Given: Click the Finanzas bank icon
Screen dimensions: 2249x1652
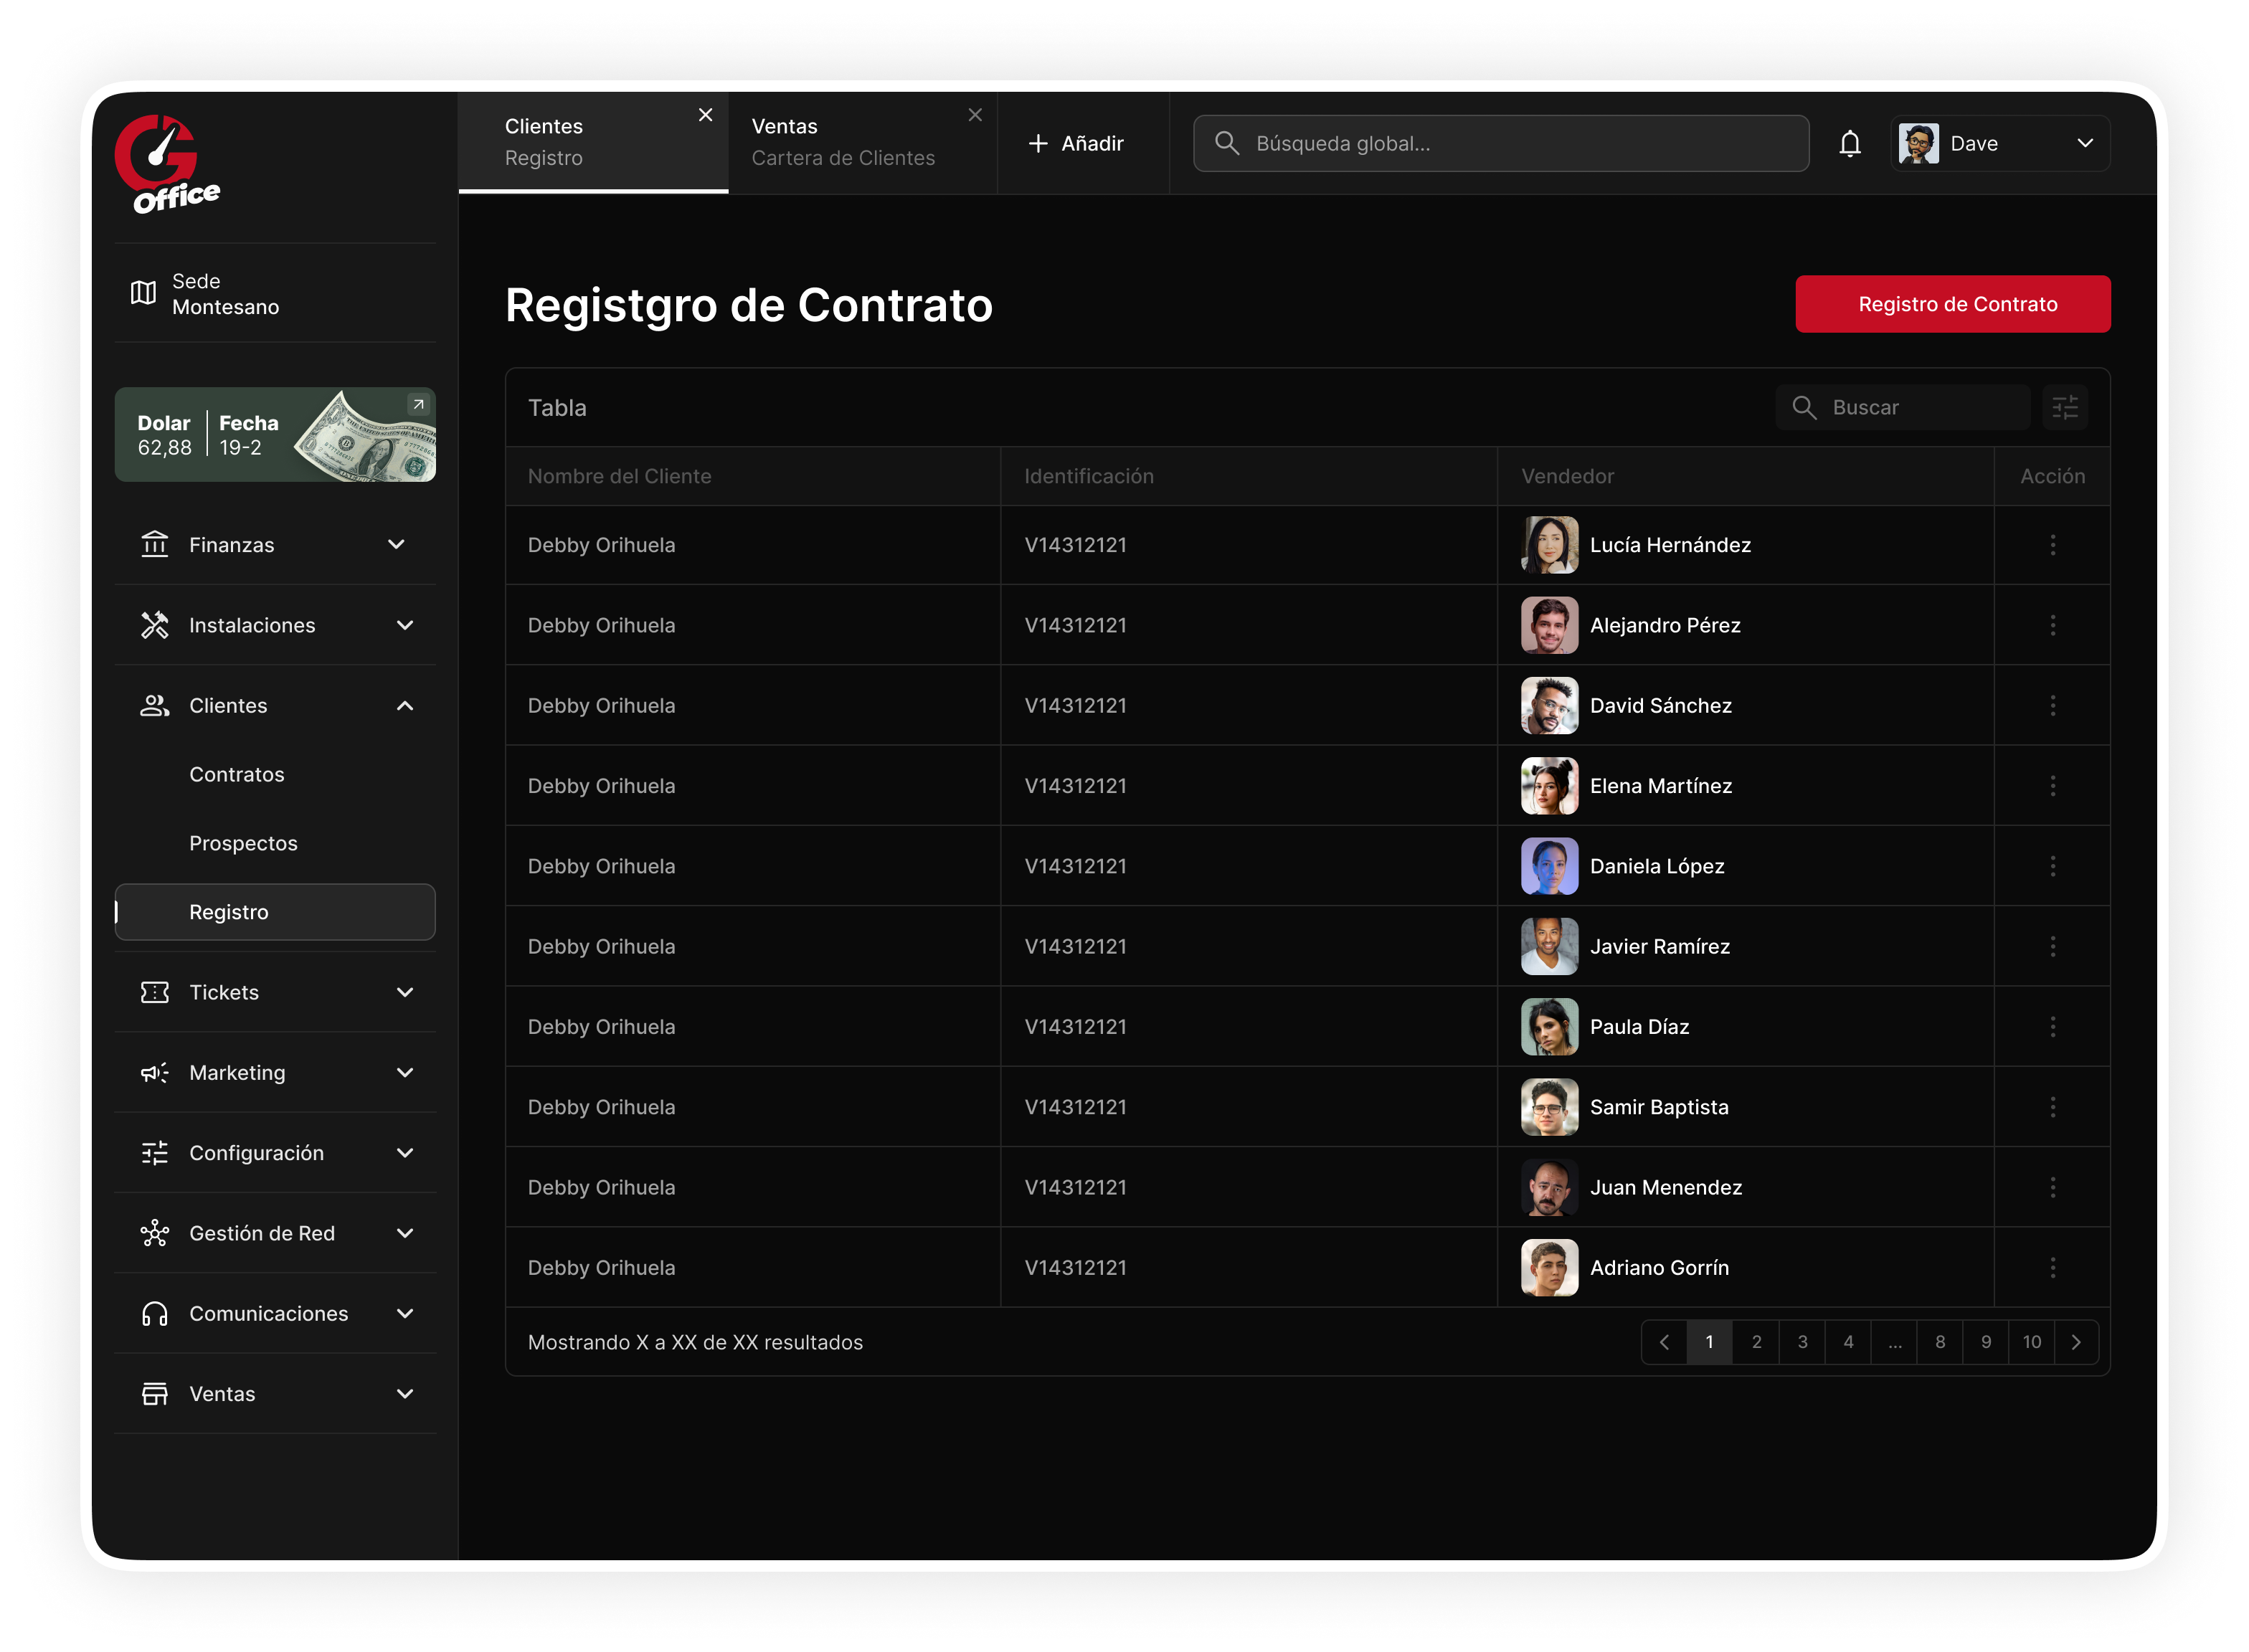Looking at the screenshot, I should tap(154, 544).
